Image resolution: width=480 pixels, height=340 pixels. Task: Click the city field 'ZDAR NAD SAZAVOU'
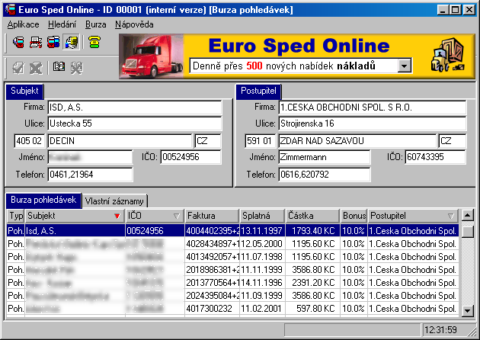pyautogui.click(x=357, y=141)
